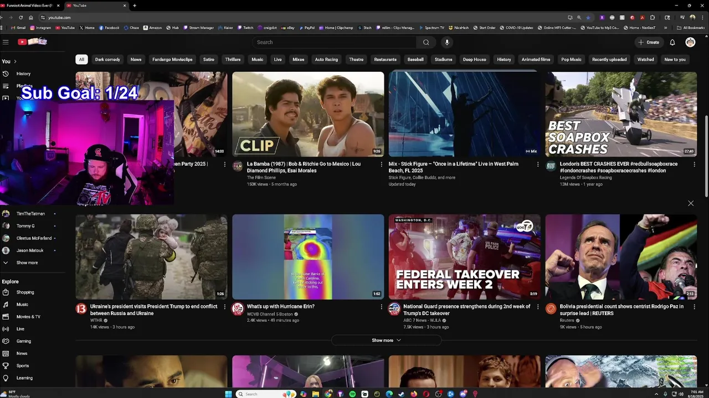Image resolution: width=709 pixels, height=398 pixels.
Task: Open the Stream Manager bookmark
Action: [198, 28]
